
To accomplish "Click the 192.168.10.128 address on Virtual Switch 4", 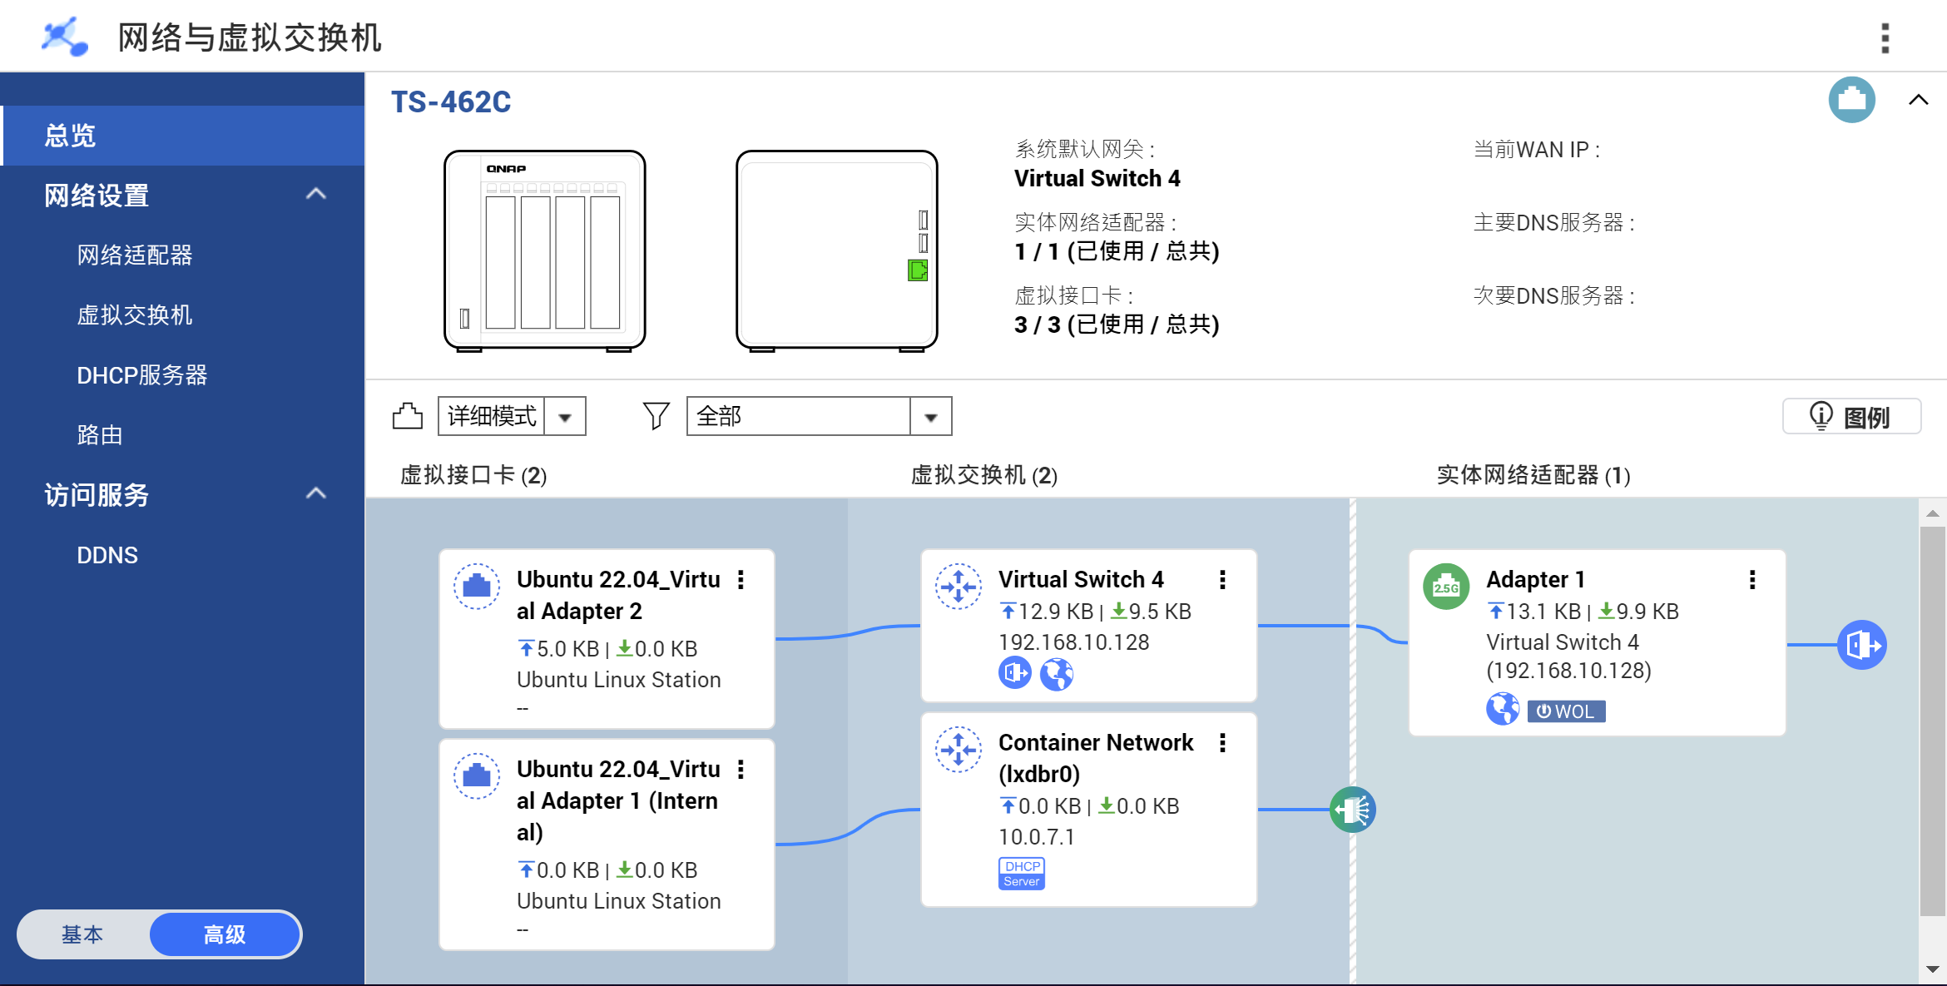I will pos(1073,642).
